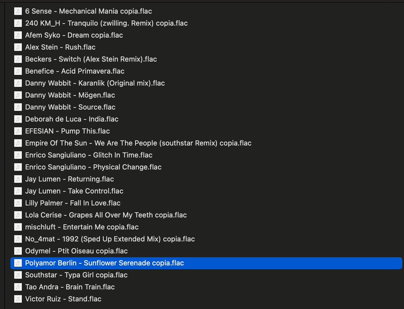The image size is (404, 309).
Task: Select "Empire Of The Sun - We Are The People" file
Action: 138,143
